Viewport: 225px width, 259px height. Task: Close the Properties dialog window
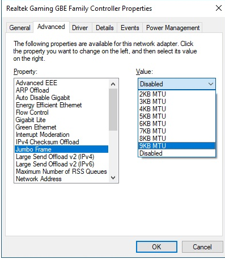click(219, 8)
